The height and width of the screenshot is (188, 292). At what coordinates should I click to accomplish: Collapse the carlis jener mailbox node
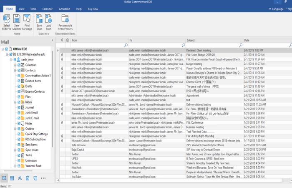pos(11,60)
